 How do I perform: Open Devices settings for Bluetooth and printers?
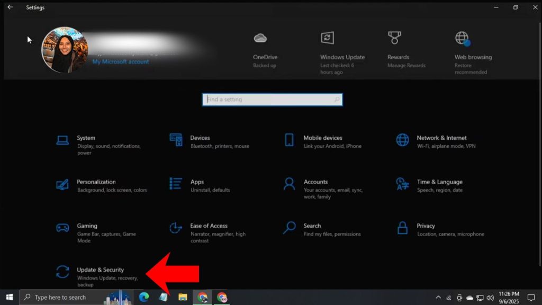coord(201,138)
